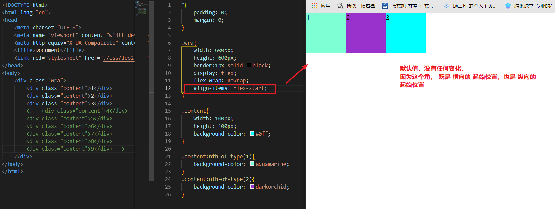Click the '<div class="wra">' line

point(40,80)
